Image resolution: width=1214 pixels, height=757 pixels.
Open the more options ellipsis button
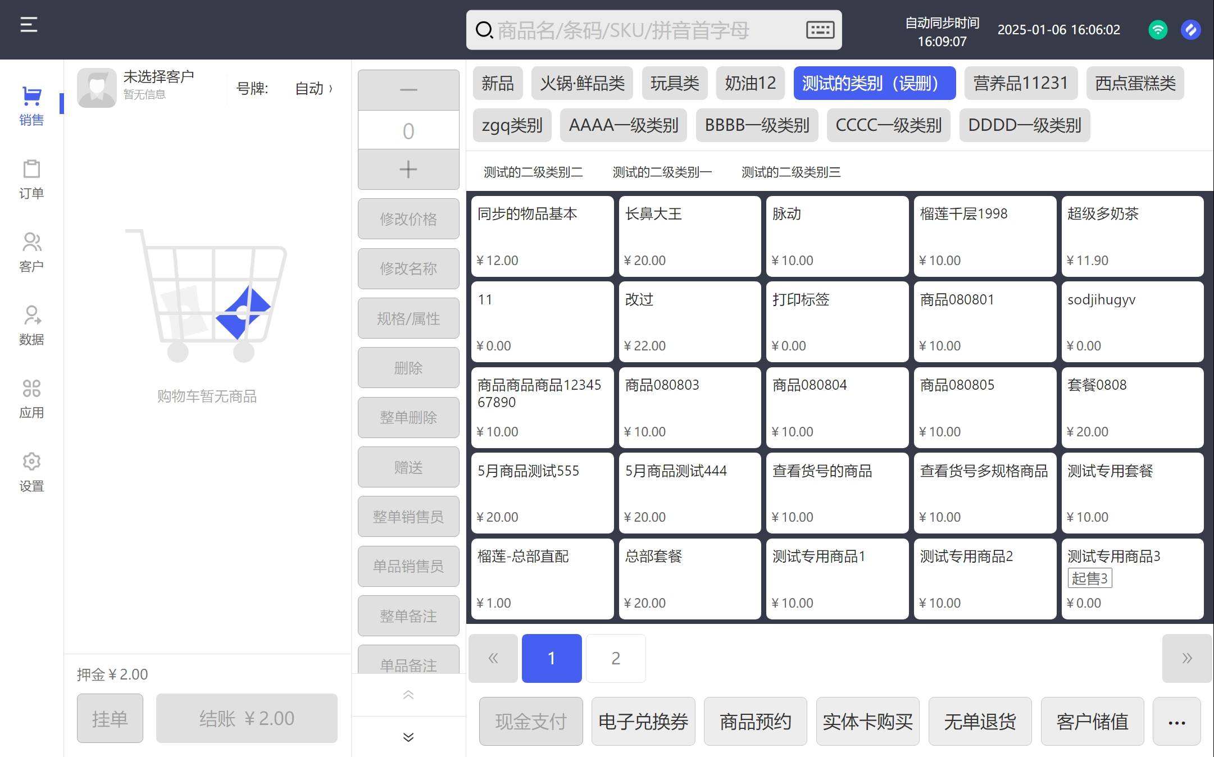coord(1176,722)
